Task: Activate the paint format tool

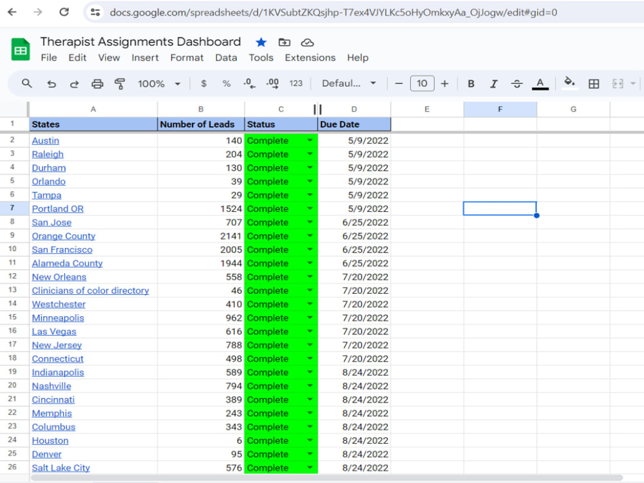Action: [120, 84]
